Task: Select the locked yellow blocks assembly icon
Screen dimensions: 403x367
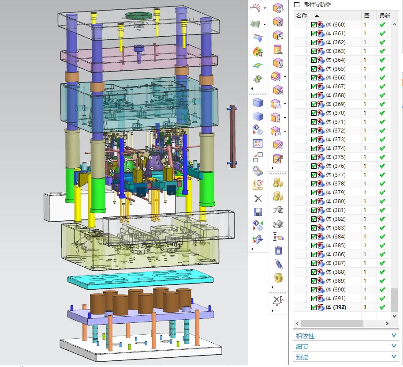Action: point(278,182)
